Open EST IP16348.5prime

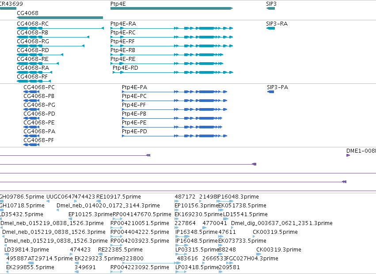click(197, 232)
